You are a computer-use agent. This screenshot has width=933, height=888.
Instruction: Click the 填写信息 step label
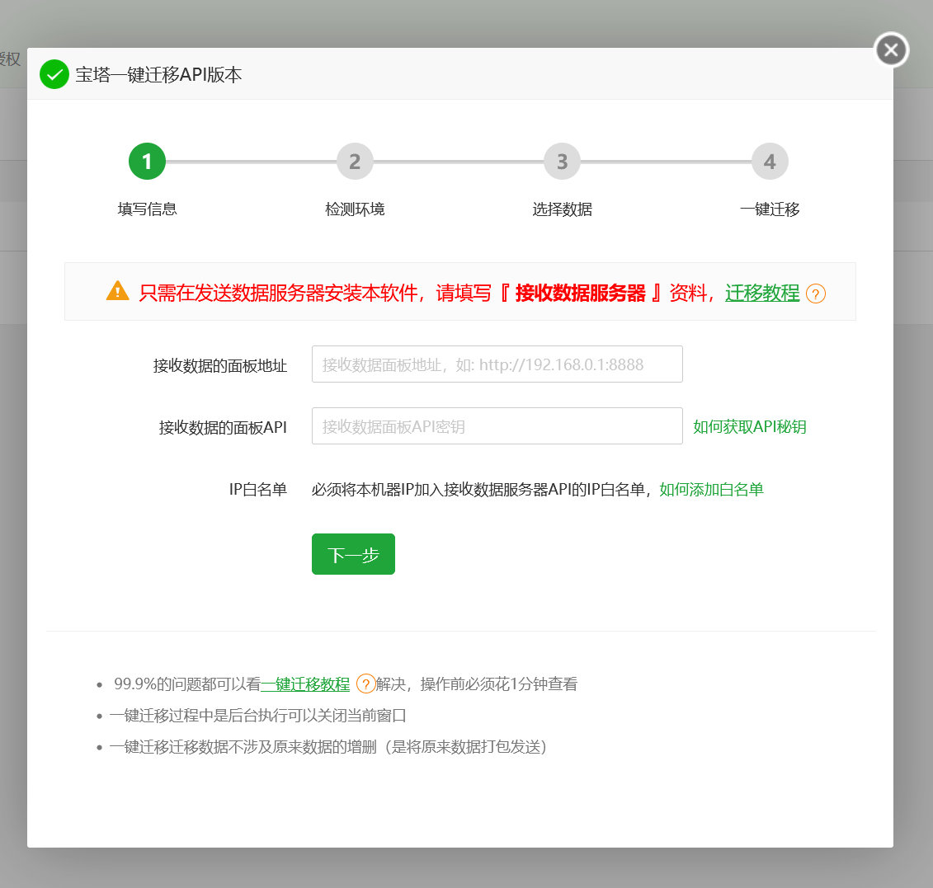point(147,209)
